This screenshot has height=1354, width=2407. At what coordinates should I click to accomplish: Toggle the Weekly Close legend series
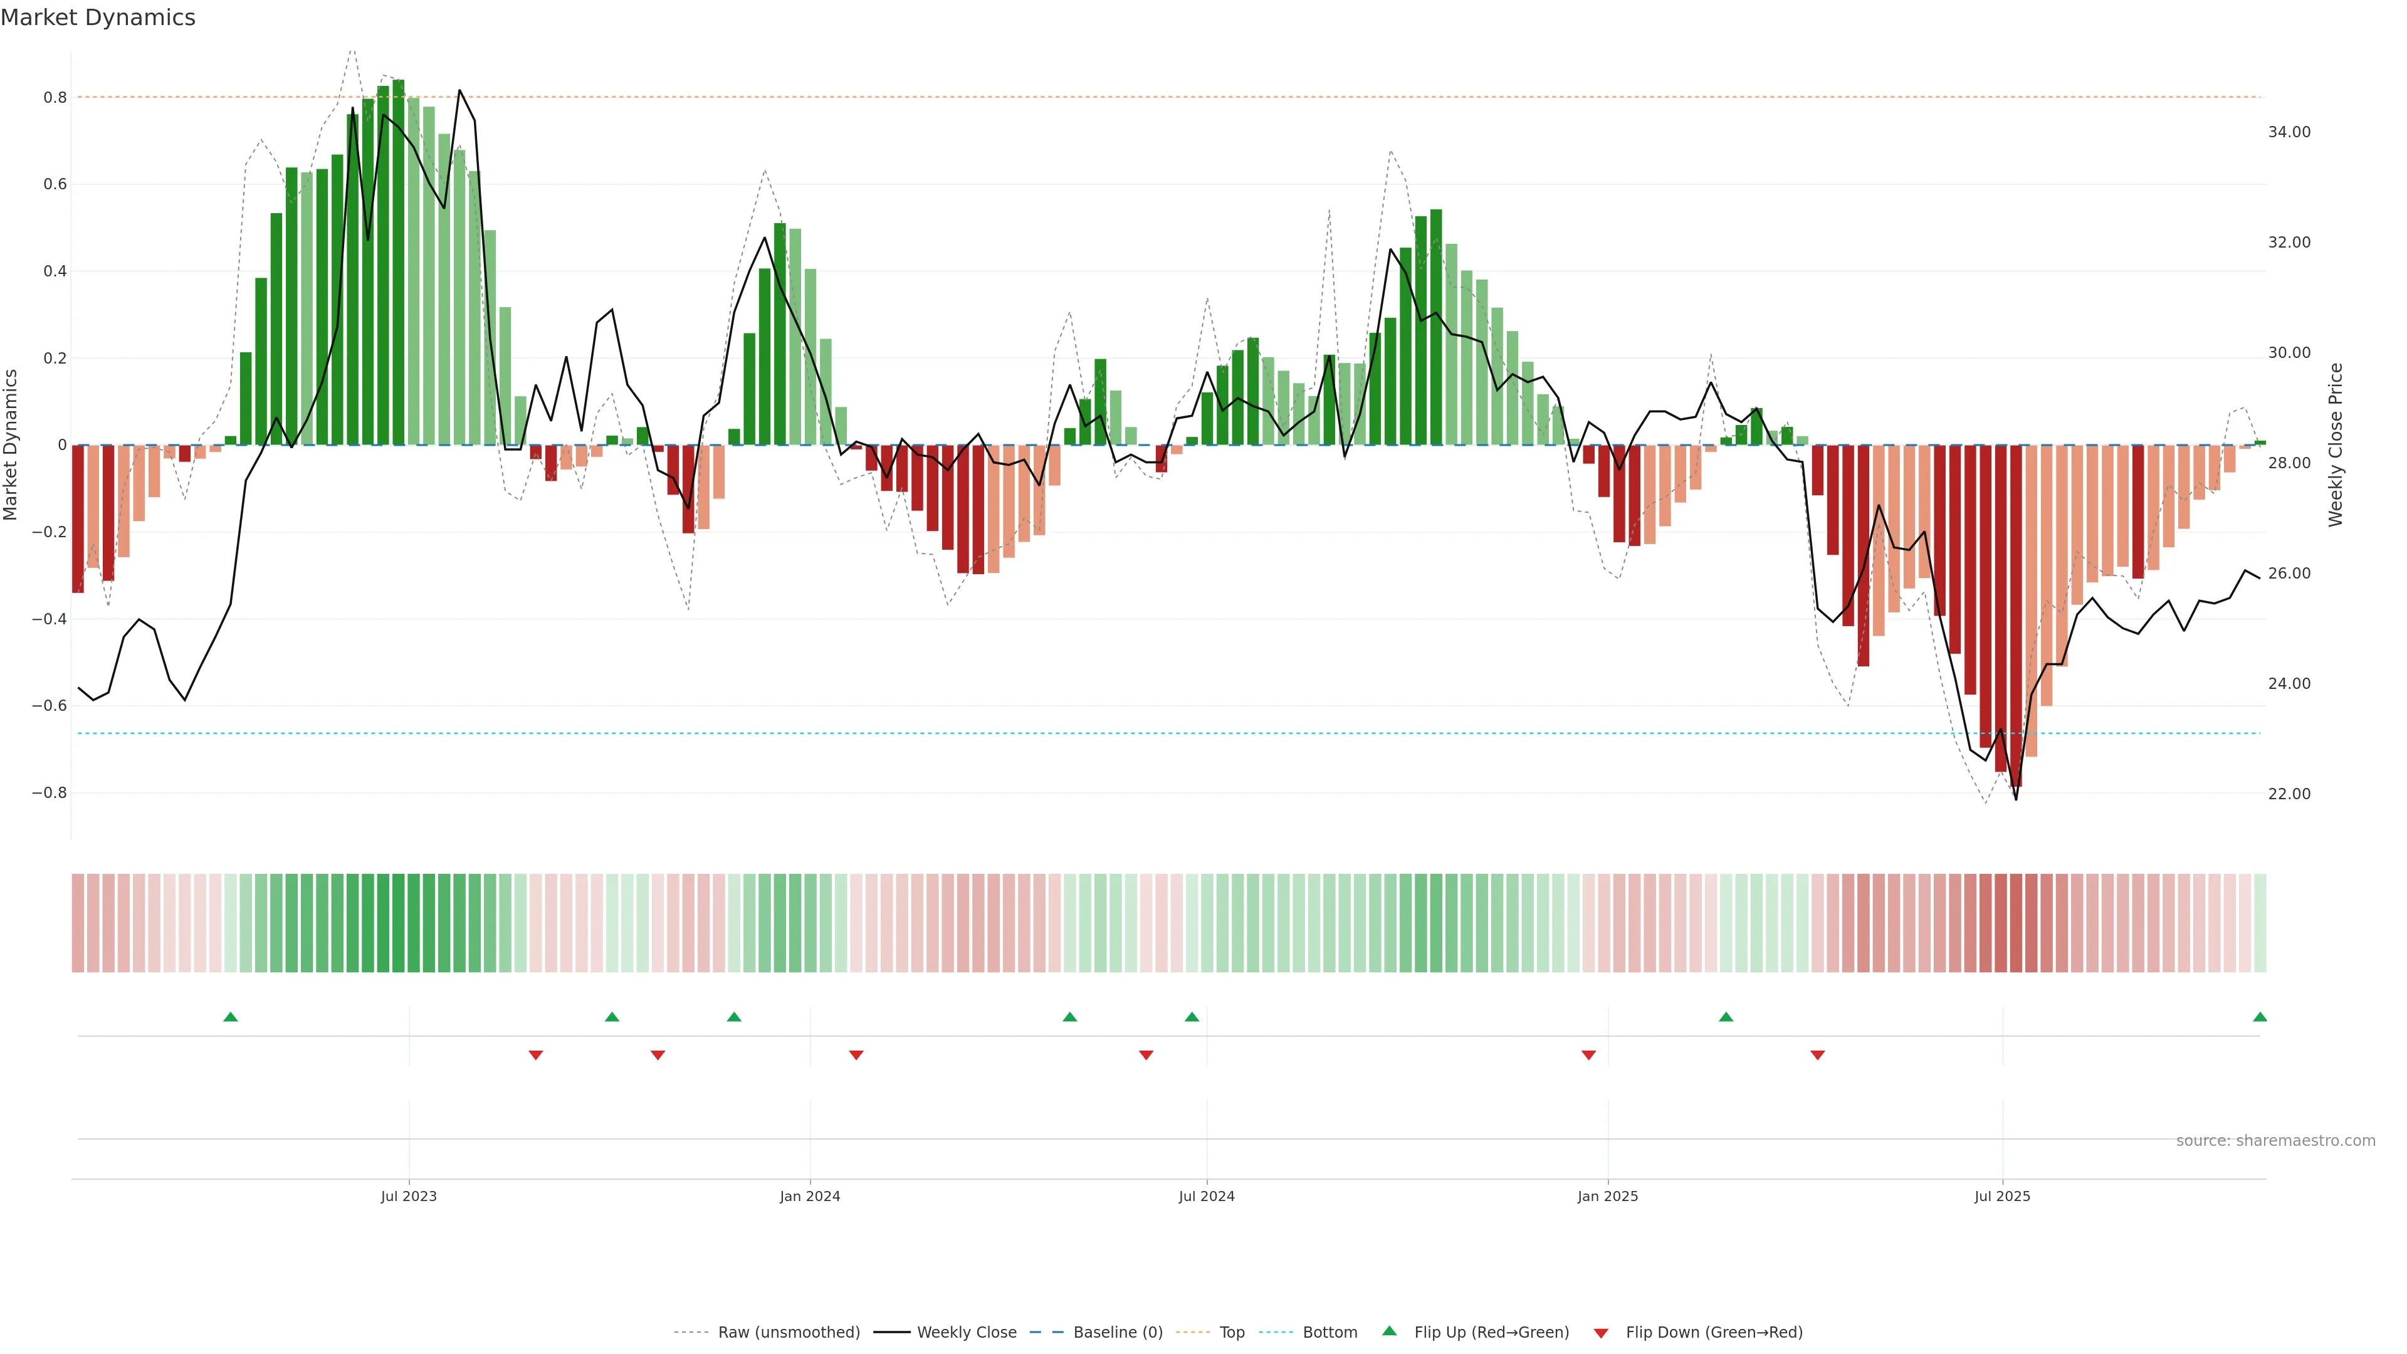point(966,1333)
